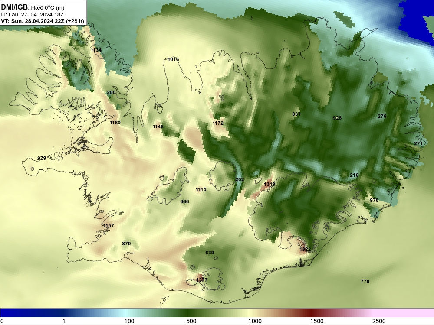Click the map value 1319
This screenshot has height=325, width=434.
pos(270,184)
